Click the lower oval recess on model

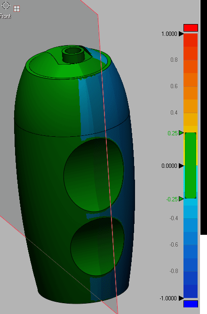97,247
